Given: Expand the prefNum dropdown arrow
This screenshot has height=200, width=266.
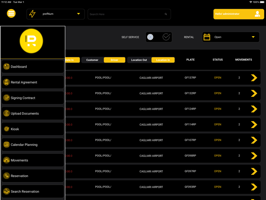Looking at the screenshot, I should (x=79, y=14).
